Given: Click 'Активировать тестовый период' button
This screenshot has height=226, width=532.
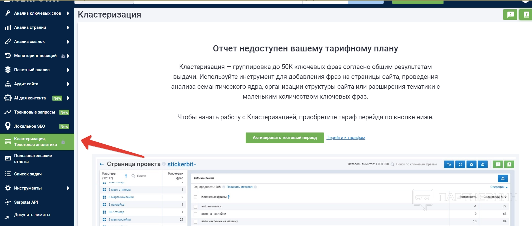Looking at the screenshot, I should coord(284,138).
